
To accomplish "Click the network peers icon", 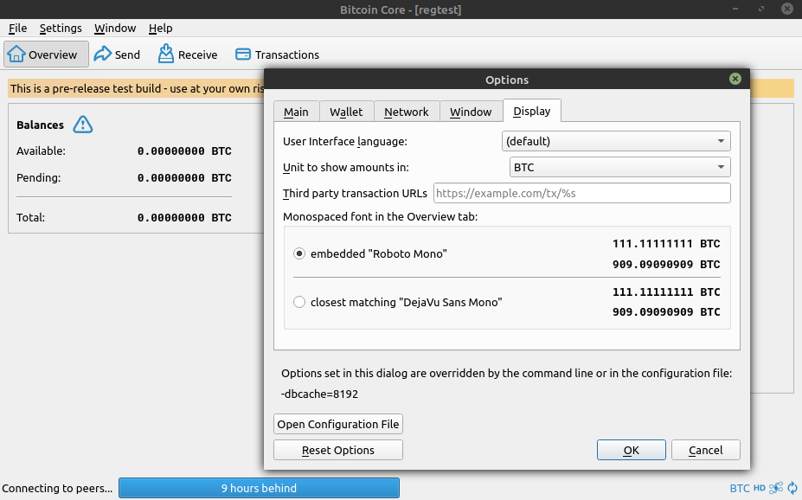I will [x=775, y=488].
